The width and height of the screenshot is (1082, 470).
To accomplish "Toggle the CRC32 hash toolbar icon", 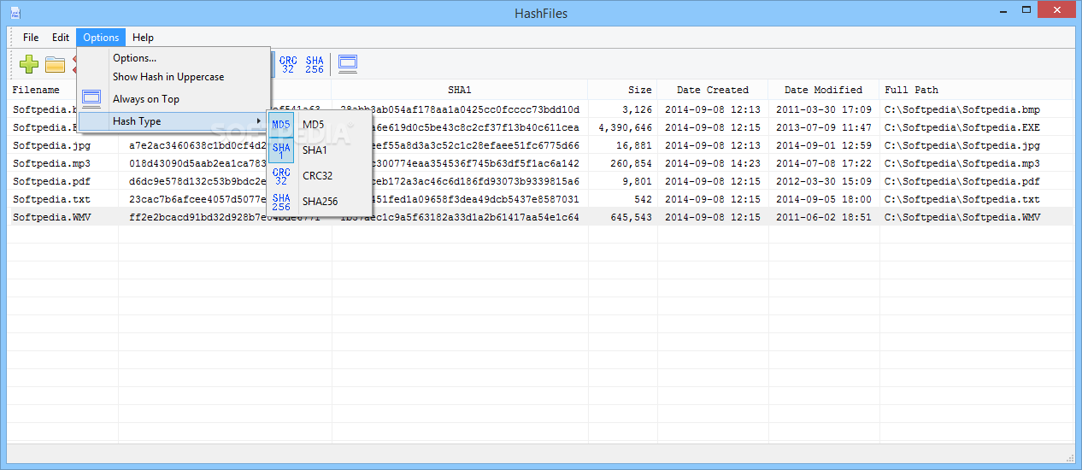I will tap(288, 64).
